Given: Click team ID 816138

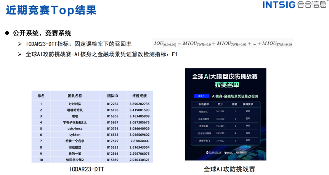Looking at the screenshot, I should [113, 110].
